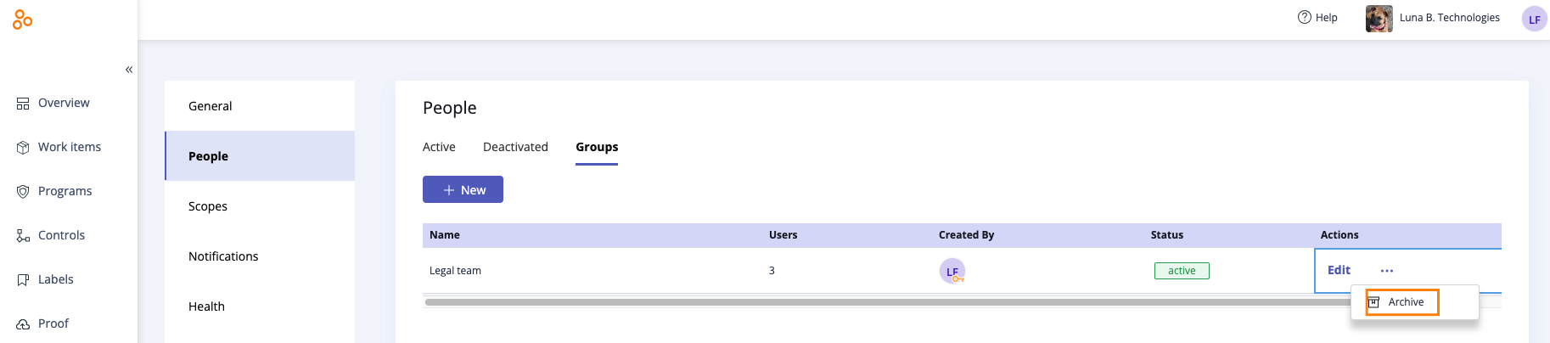Click Luna B. Technologies organization thumbnail
The width and height of the screenshot is (1550, 343).
1379,18
